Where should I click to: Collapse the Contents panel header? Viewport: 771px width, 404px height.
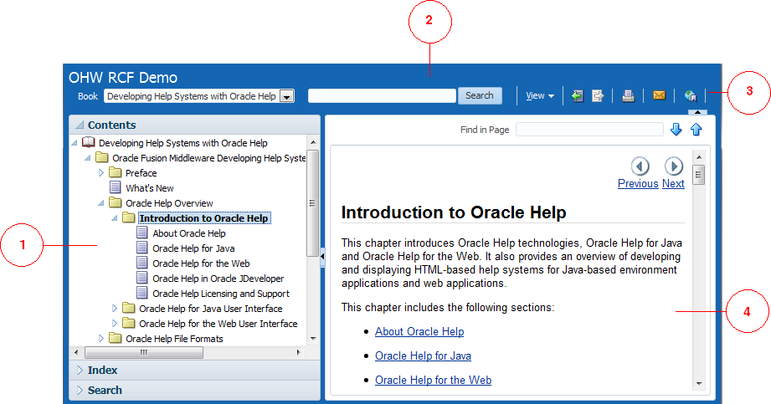click(80, 125)
